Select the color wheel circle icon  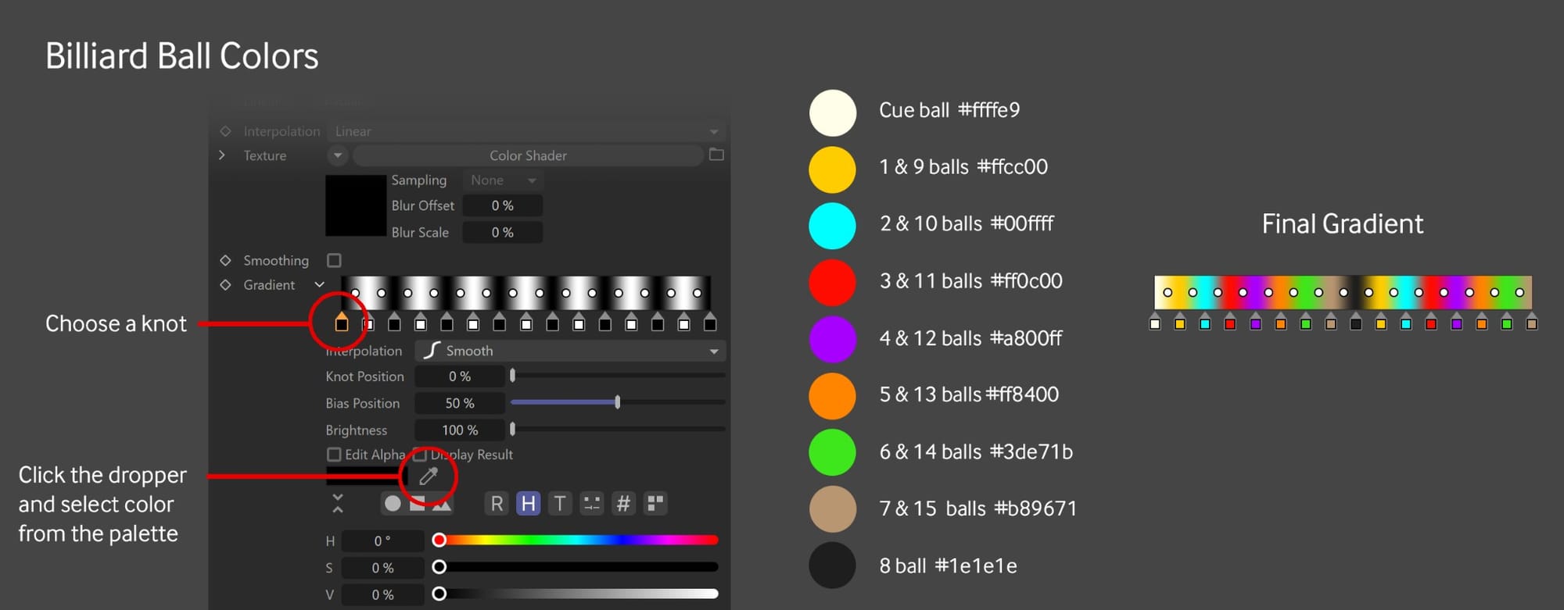click(x=393, y=504)
